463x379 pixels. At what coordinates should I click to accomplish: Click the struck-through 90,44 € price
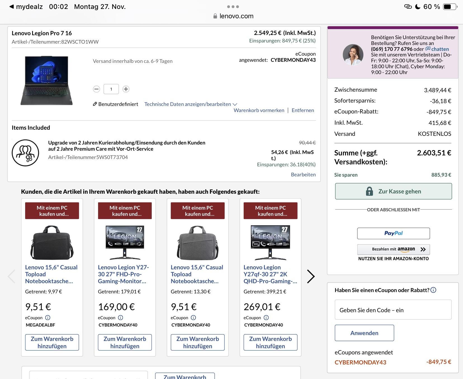tap(307, 143)
